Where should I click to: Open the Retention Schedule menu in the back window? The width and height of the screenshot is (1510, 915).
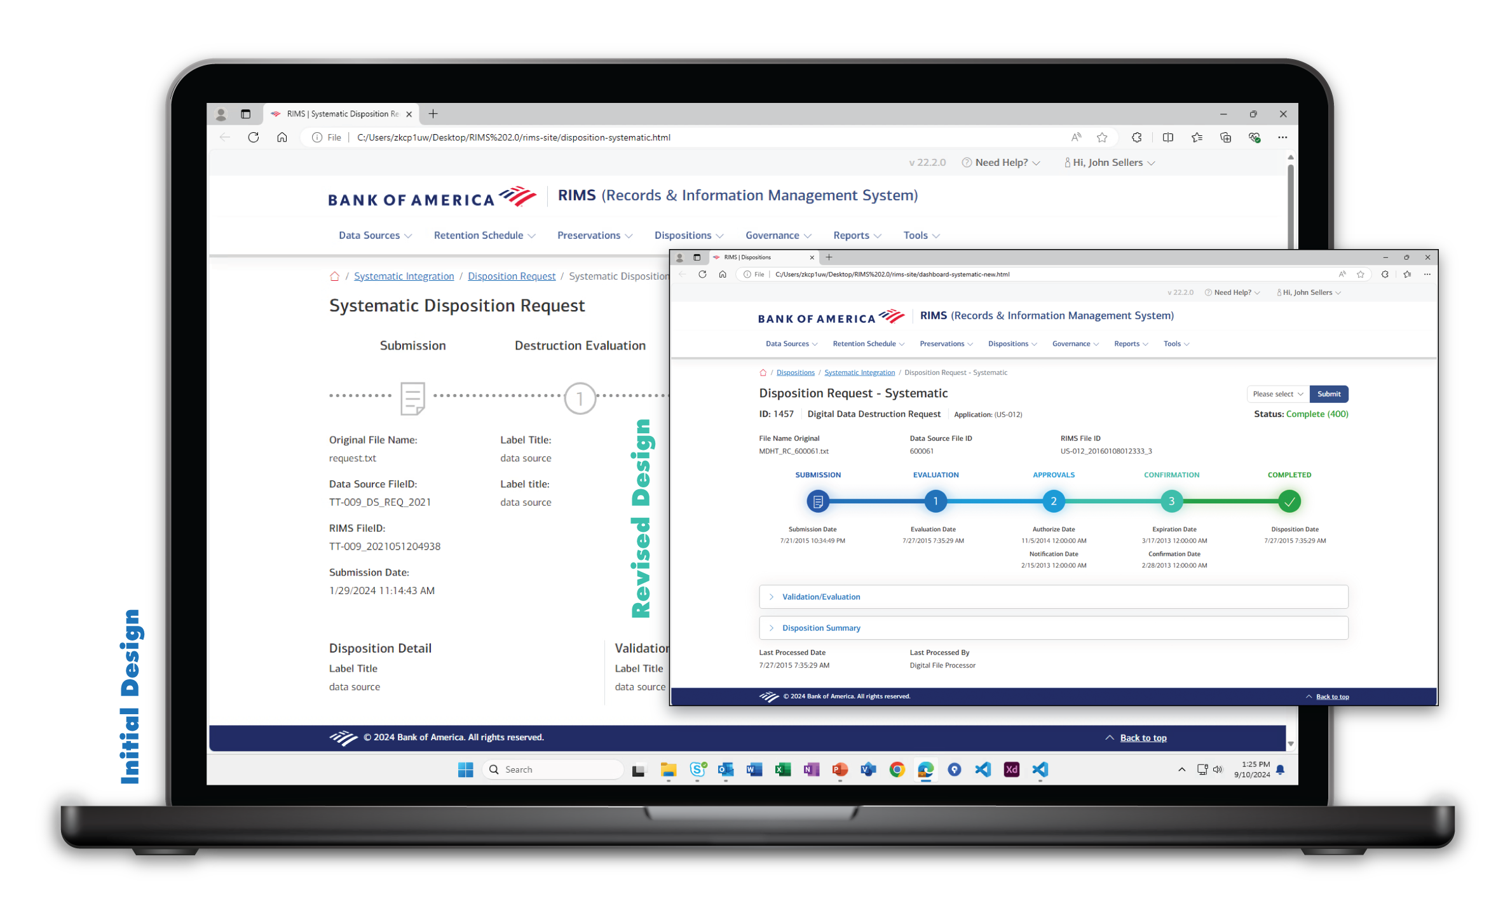(484, 235)
